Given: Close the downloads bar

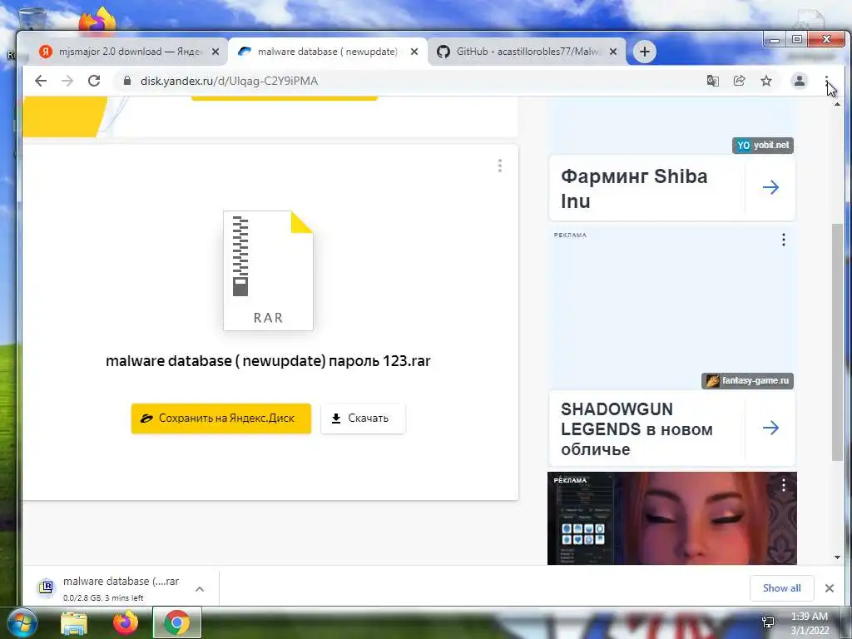Looking at the screenshot, I should coord(830,588).
